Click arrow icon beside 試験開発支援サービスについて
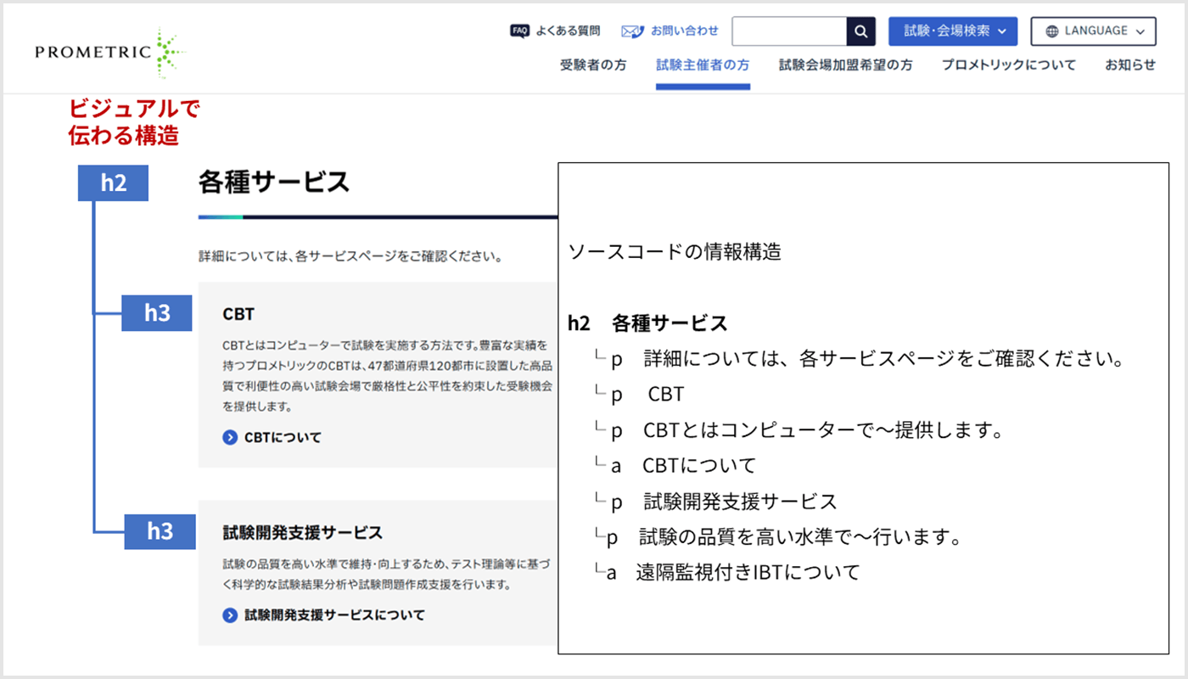Screen dimensions: 1188x679 point(230,615)
